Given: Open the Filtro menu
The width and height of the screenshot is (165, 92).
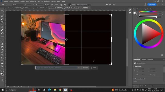Looking at the screenshot, I should point(38,1).
